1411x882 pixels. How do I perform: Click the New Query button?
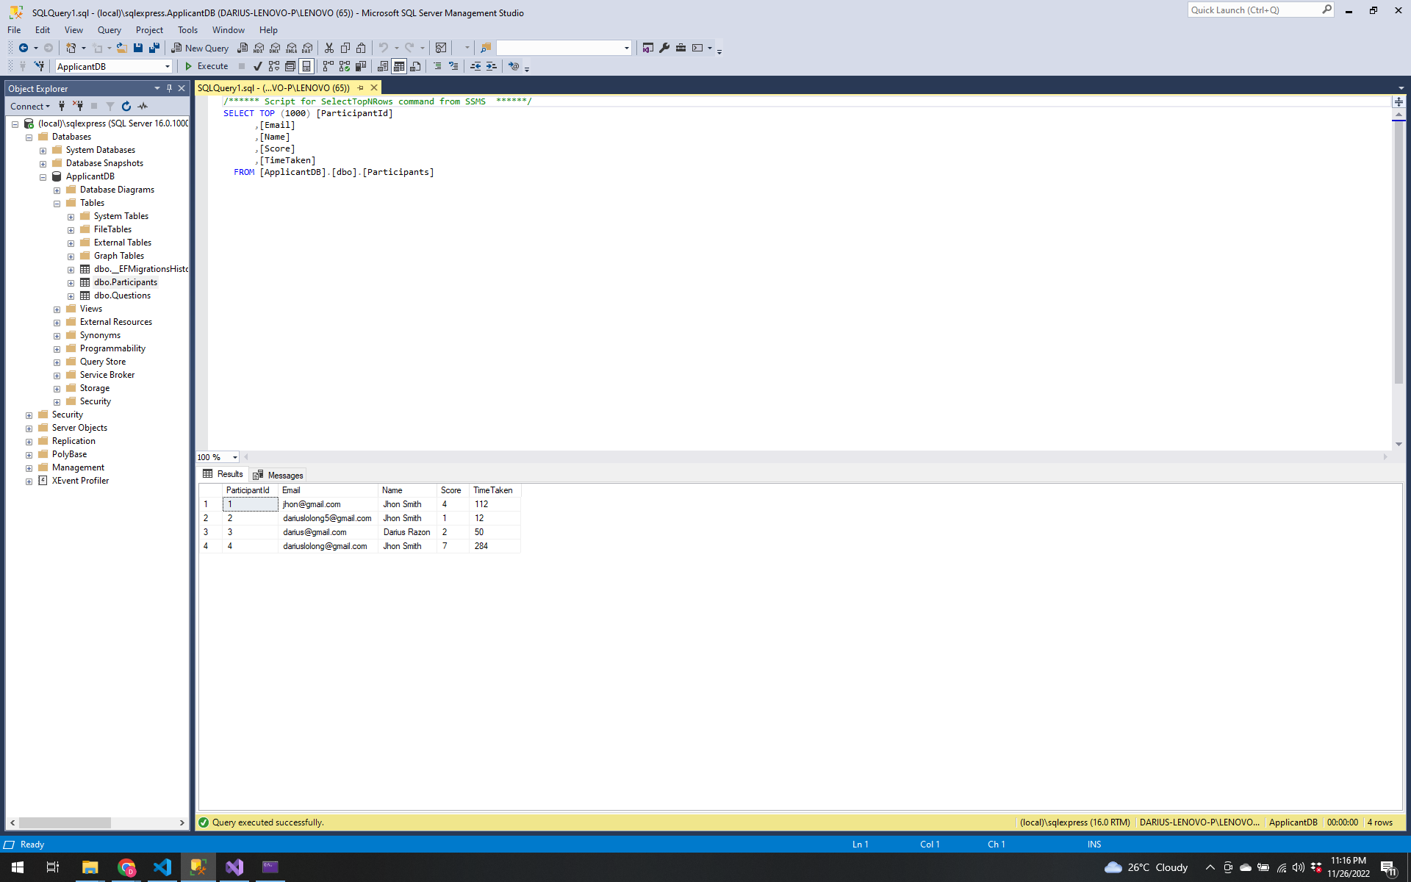click(x=200, y=48)
